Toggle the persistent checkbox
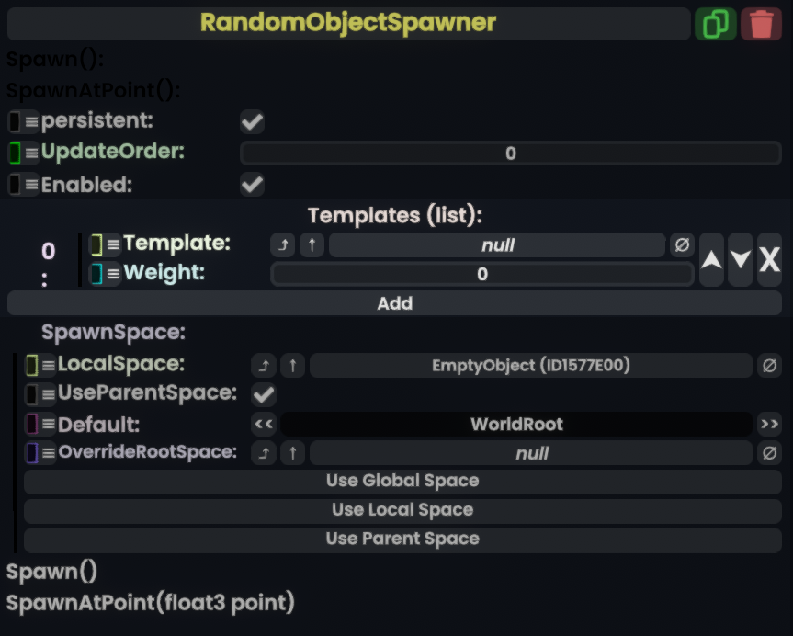The height and width of the screenshot is (636, 793). (x=252, y=121)
